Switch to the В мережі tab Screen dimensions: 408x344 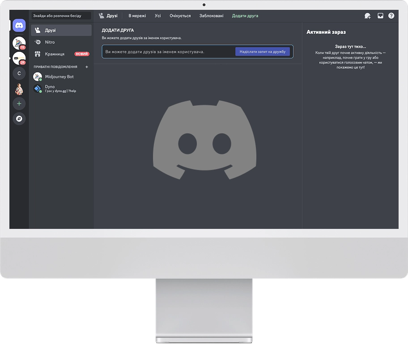point(137,16)
